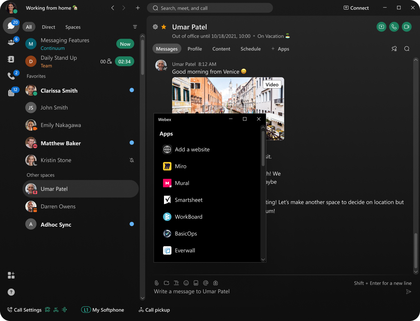Viewport: 420px width, 321px height.
Task: Open the Contacts icon in the sidebar
Action: coord(11,59)
